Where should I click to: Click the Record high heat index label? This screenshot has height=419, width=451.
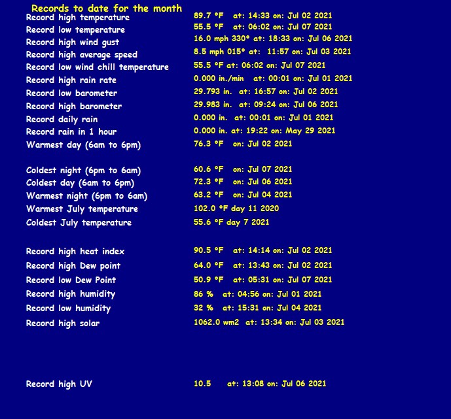coord(75,252)
